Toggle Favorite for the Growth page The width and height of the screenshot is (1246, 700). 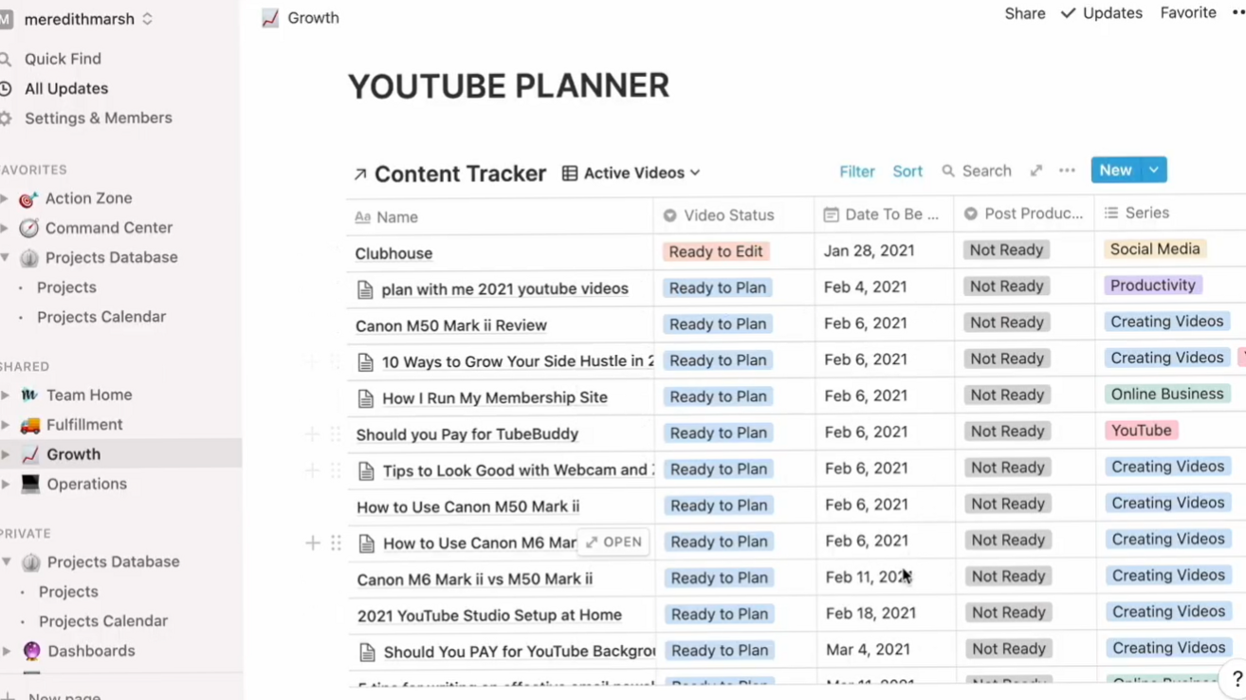click(1187, 12)
